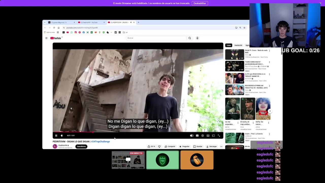Open options for REVIVIENDO el PRIME del FREESTYLE
325x183 pixels.
(x=269, y=86)
